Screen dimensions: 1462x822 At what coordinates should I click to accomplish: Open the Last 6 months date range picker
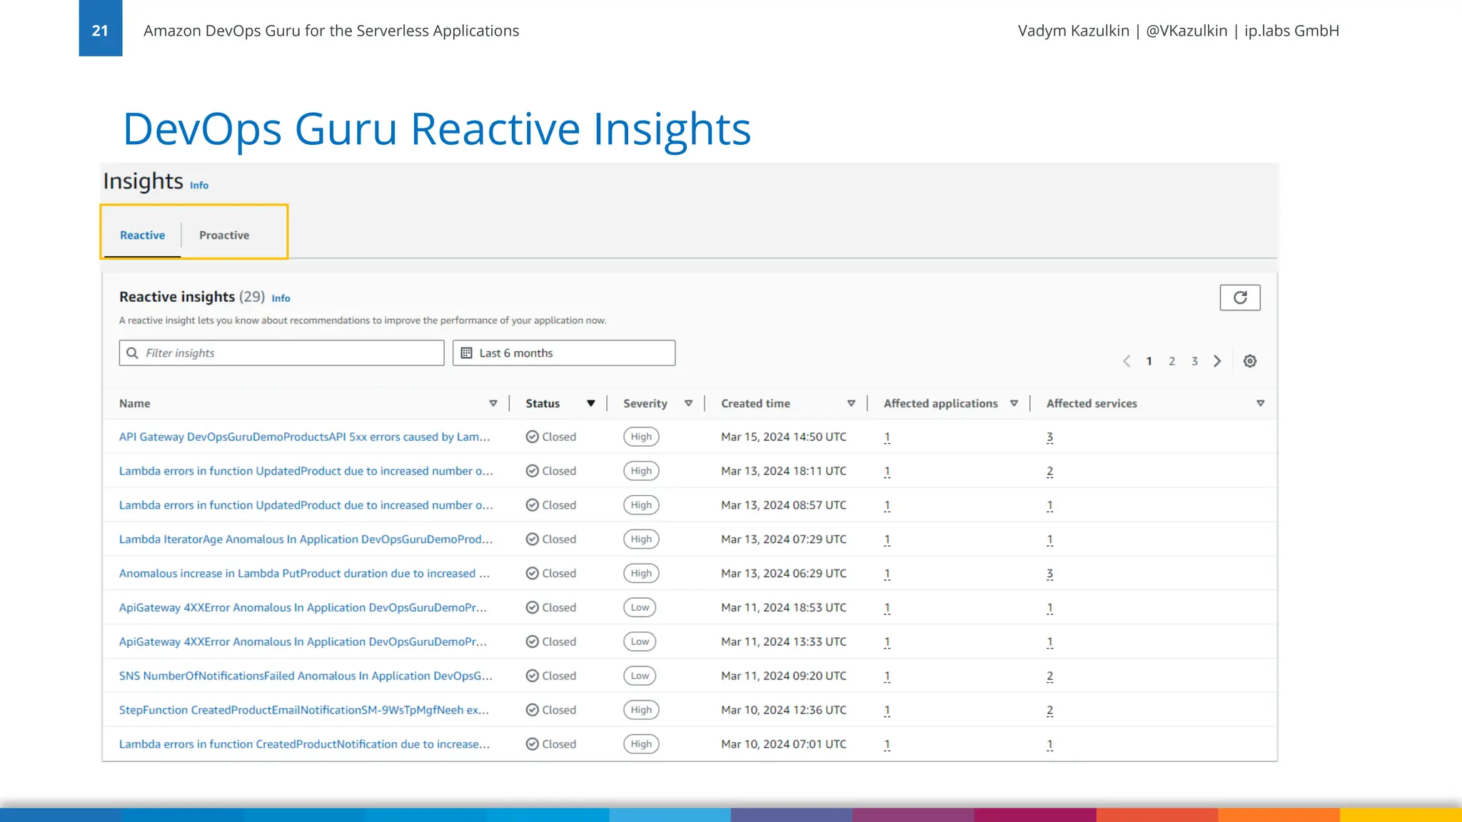click(x=564, y=353)
